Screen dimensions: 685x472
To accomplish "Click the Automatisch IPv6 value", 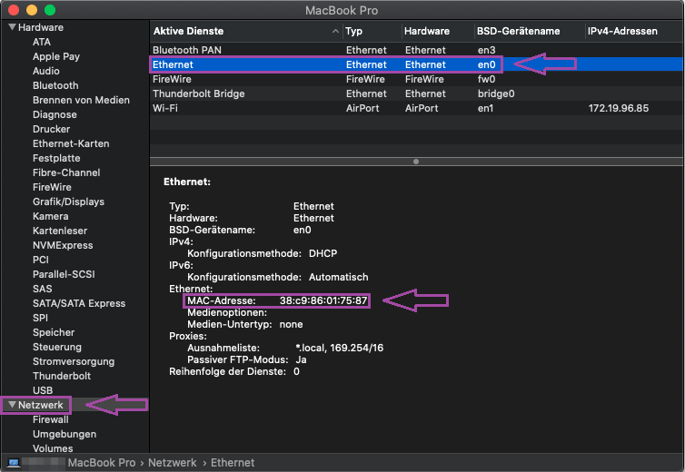I will [x=339, y=277].
